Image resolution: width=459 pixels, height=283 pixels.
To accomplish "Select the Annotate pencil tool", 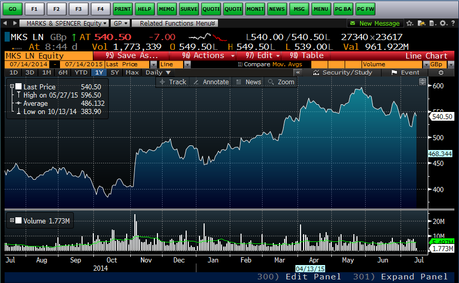I will [211, 82].
